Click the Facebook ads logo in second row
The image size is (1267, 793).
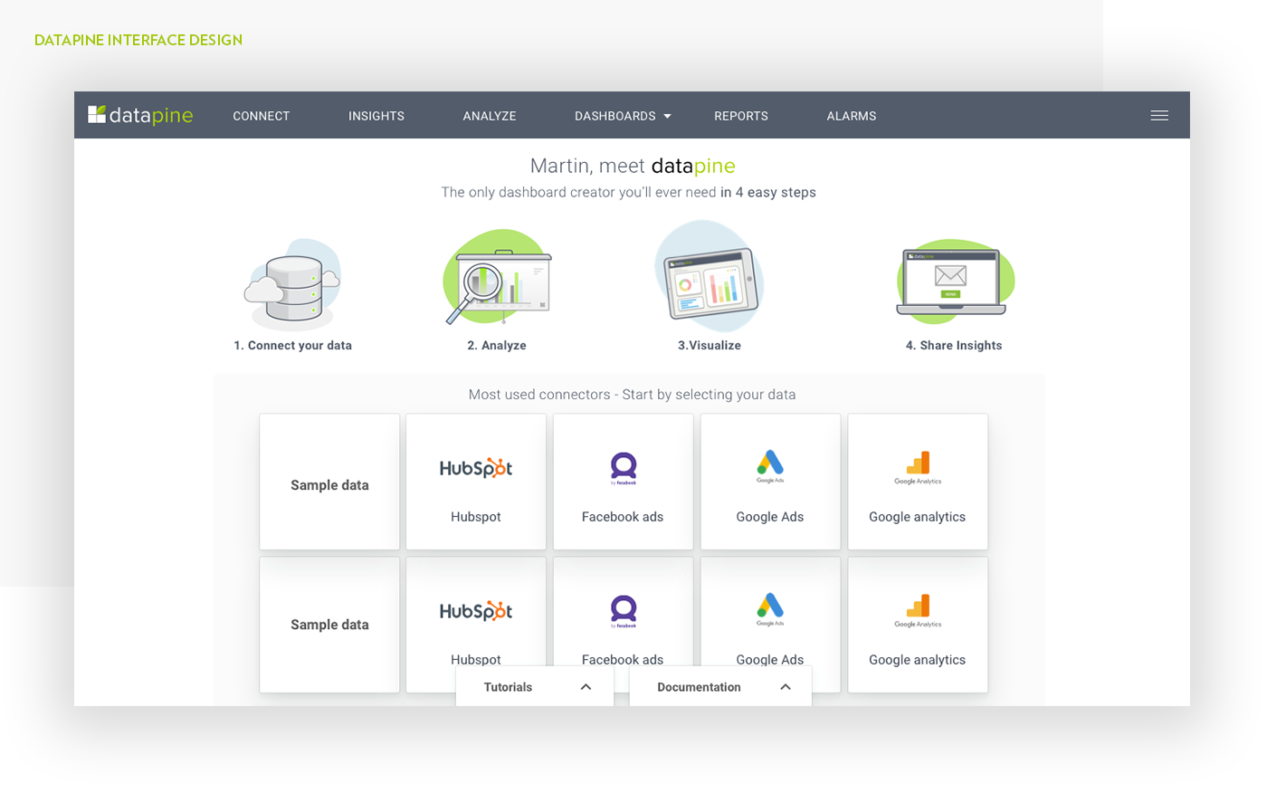pyautogui.click(x=623, y=611)
